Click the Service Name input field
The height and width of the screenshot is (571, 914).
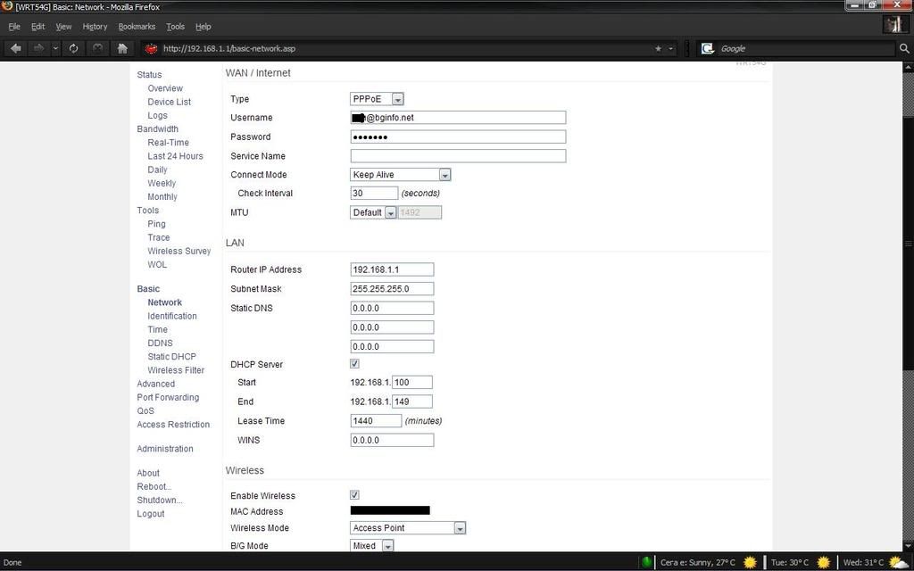458,156
